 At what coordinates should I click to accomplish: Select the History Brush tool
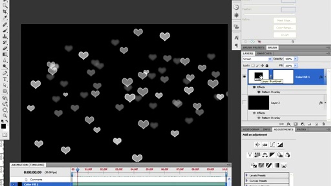[5, 43]
